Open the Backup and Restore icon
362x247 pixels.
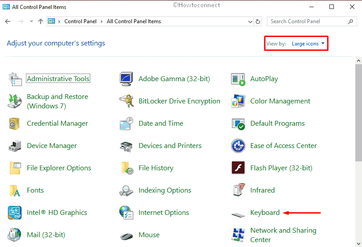pos(15,101)
